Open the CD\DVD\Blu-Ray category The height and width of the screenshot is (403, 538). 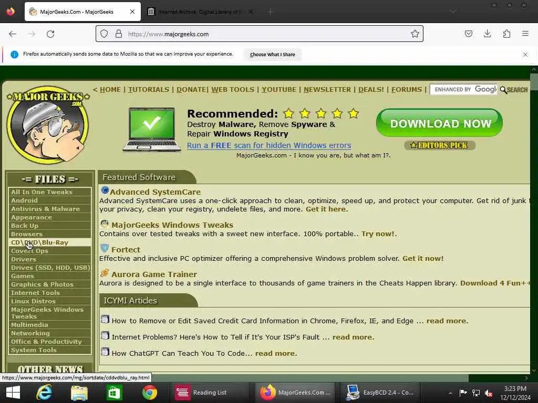(50, 242)
